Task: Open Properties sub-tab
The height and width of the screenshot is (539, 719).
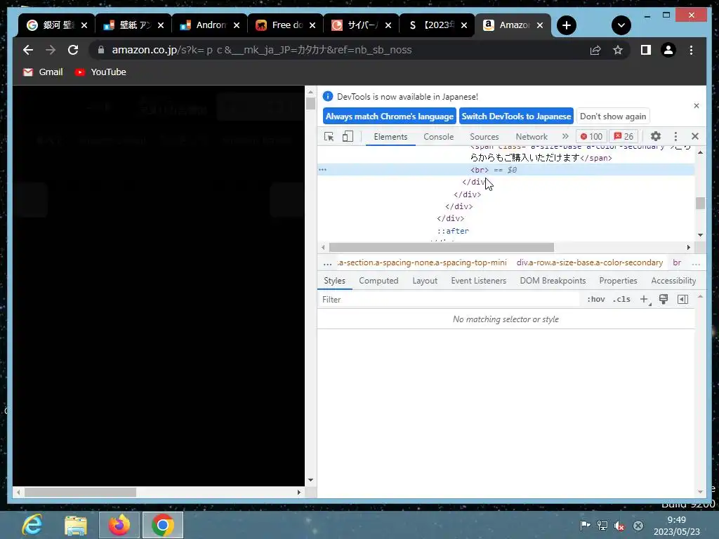Action: 618,281
